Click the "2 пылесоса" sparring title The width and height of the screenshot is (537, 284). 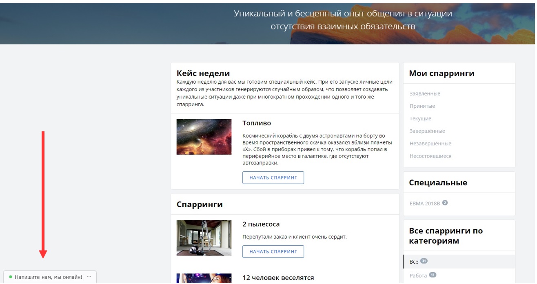tap(261, 224)
